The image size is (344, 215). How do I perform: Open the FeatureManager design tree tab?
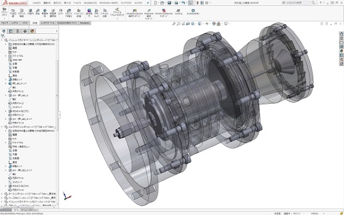pos(3,31)
